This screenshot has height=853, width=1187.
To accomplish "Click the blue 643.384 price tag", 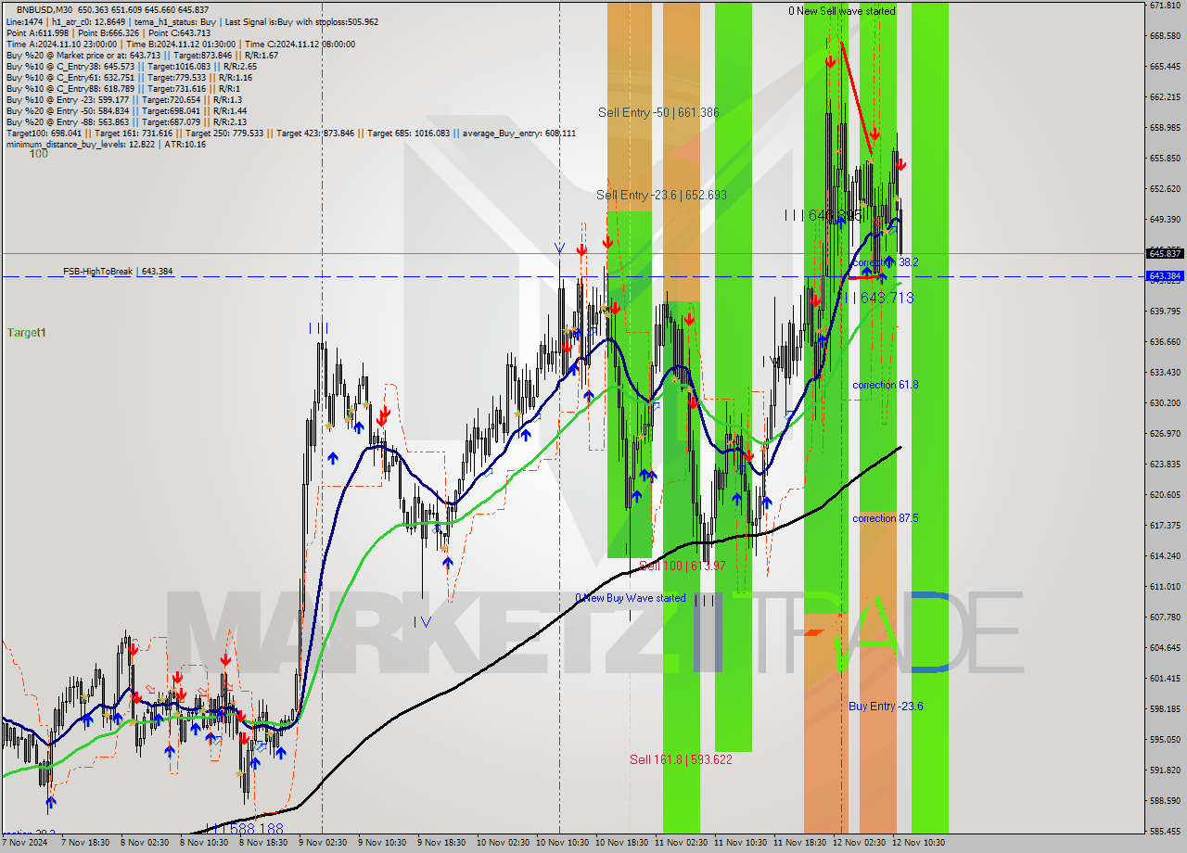I will [x=1166, y=276].
